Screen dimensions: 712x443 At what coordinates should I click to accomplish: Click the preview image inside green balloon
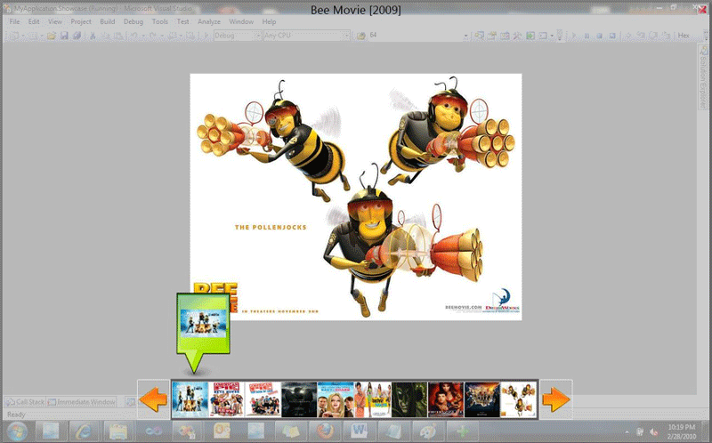coord(204,323)
